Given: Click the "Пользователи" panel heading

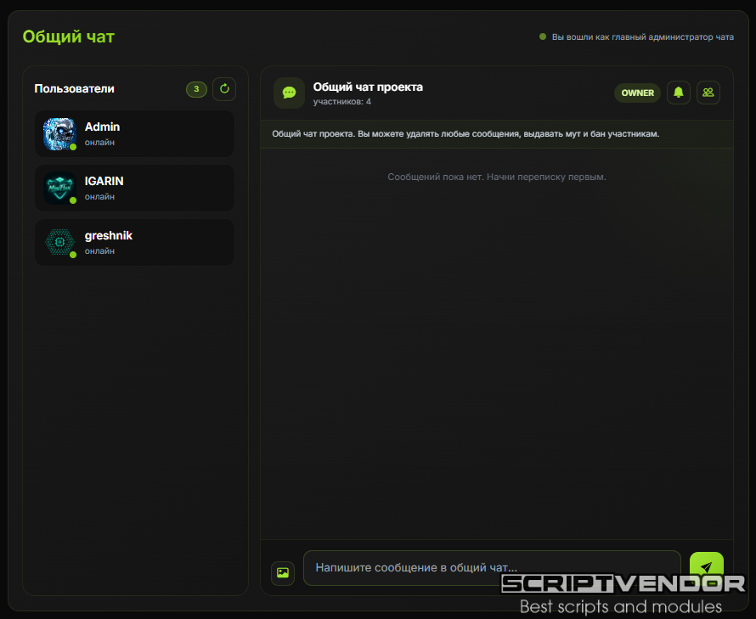Looking at the screenshot, I should pos(74,88).
